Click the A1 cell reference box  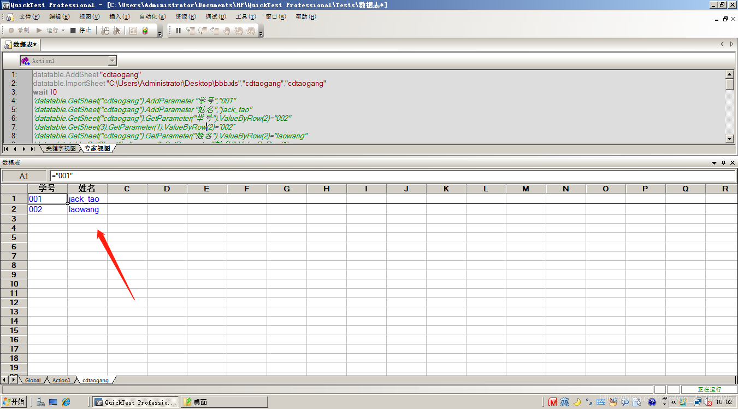point(24,176)
